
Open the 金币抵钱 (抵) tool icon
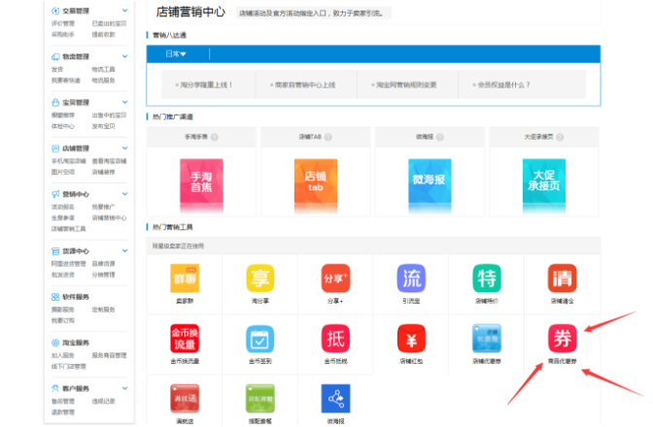[x=335, y=339]
